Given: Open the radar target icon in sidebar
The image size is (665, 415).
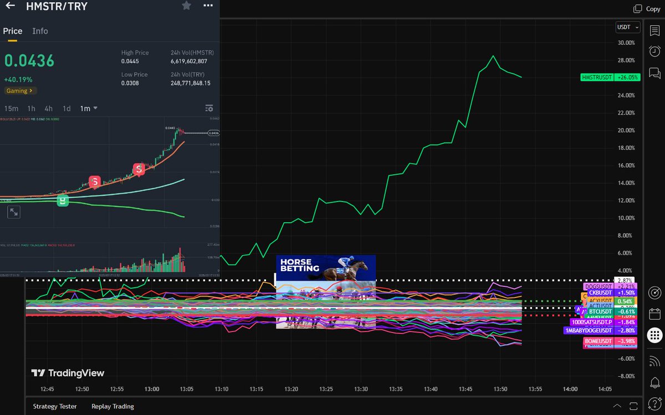Looking at the screenshot, I should pyautogui.click(x=654, y=292).
